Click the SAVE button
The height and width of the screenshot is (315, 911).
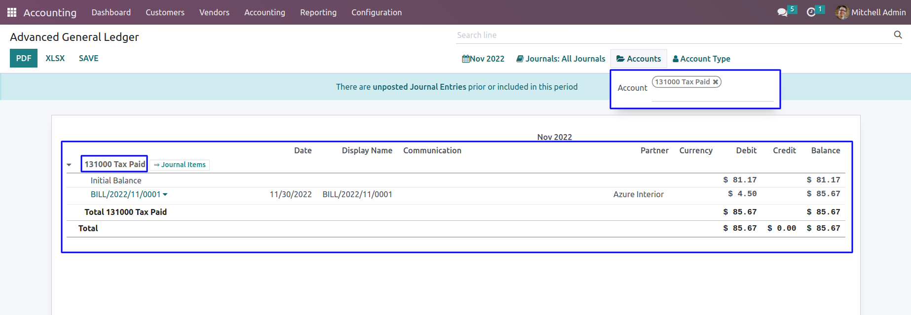coord(89,58)
